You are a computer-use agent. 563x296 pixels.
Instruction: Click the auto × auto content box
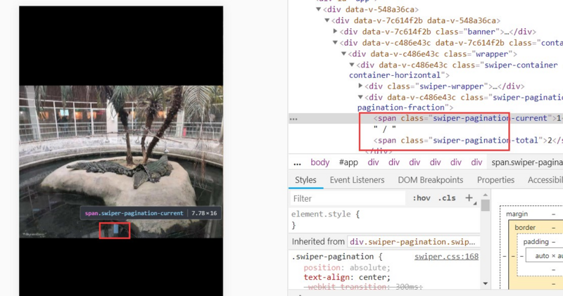pyautogui.click(x=544, y=256)
